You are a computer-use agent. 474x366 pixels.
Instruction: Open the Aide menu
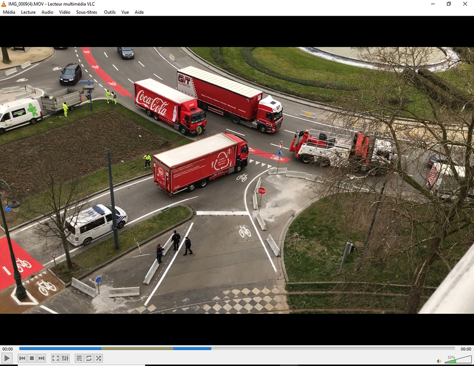tap(139, 12)
